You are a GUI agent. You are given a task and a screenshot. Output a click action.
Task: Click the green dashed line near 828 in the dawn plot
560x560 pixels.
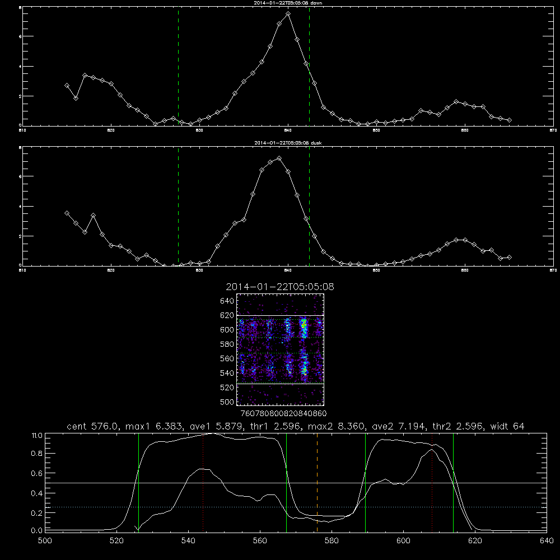click(x=179, y=66)
